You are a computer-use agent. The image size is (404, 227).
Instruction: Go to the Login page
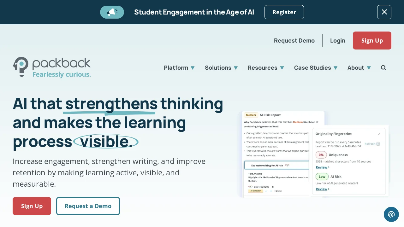point(338,41)
